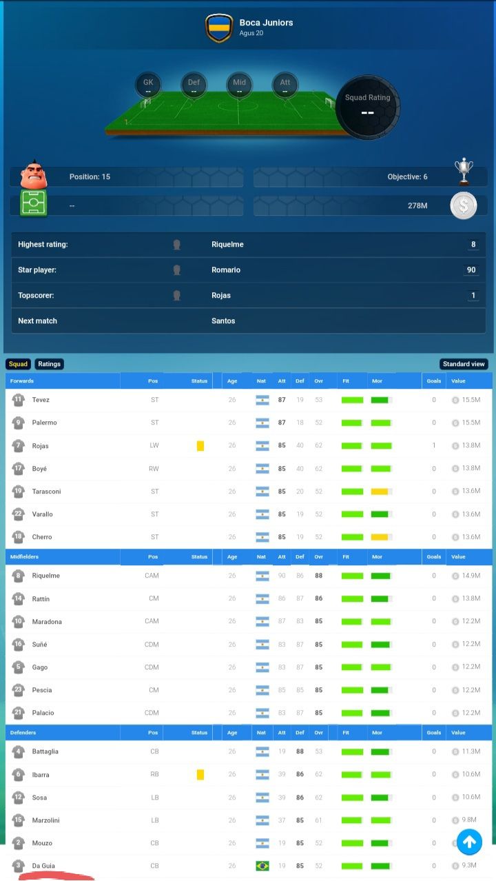Click the Forwards section header

[x=22, y=381]
